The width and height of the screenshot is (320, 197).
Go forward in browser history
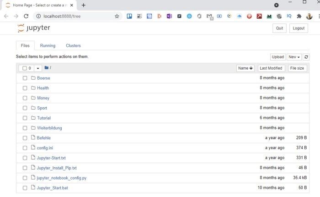tap(16, 16)
